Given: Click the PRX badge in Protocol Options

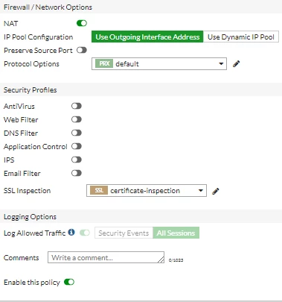Looking at the screenshot, I should (x=104, y=64).
